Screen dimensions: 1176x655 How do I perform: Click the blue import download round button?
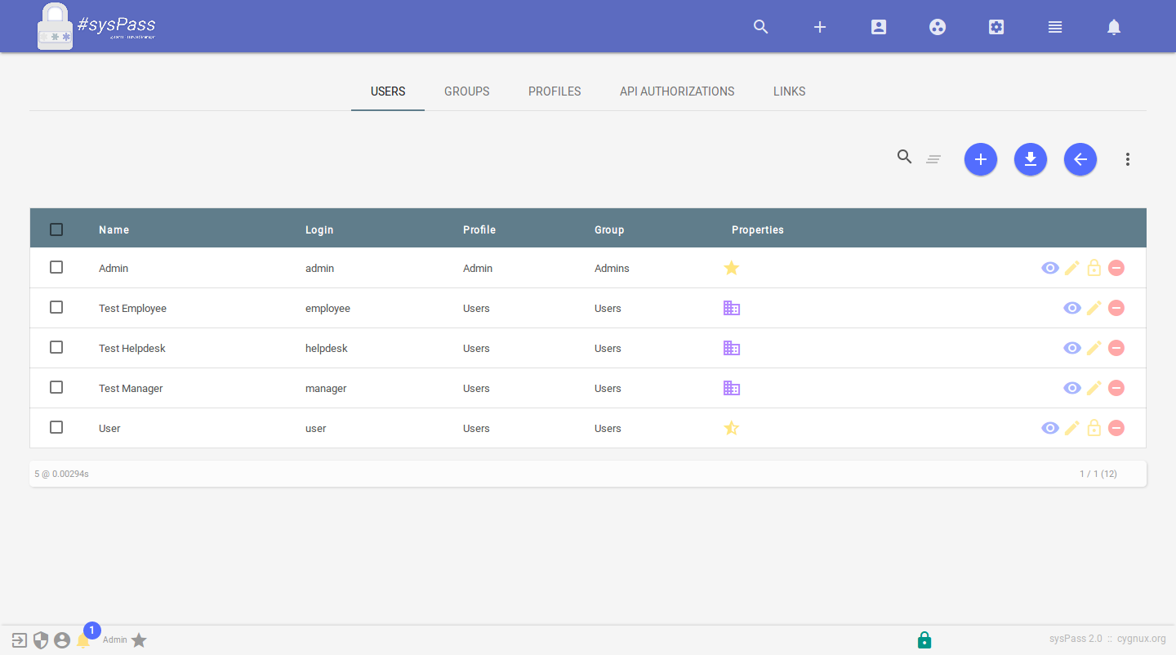click(1031, 159)
